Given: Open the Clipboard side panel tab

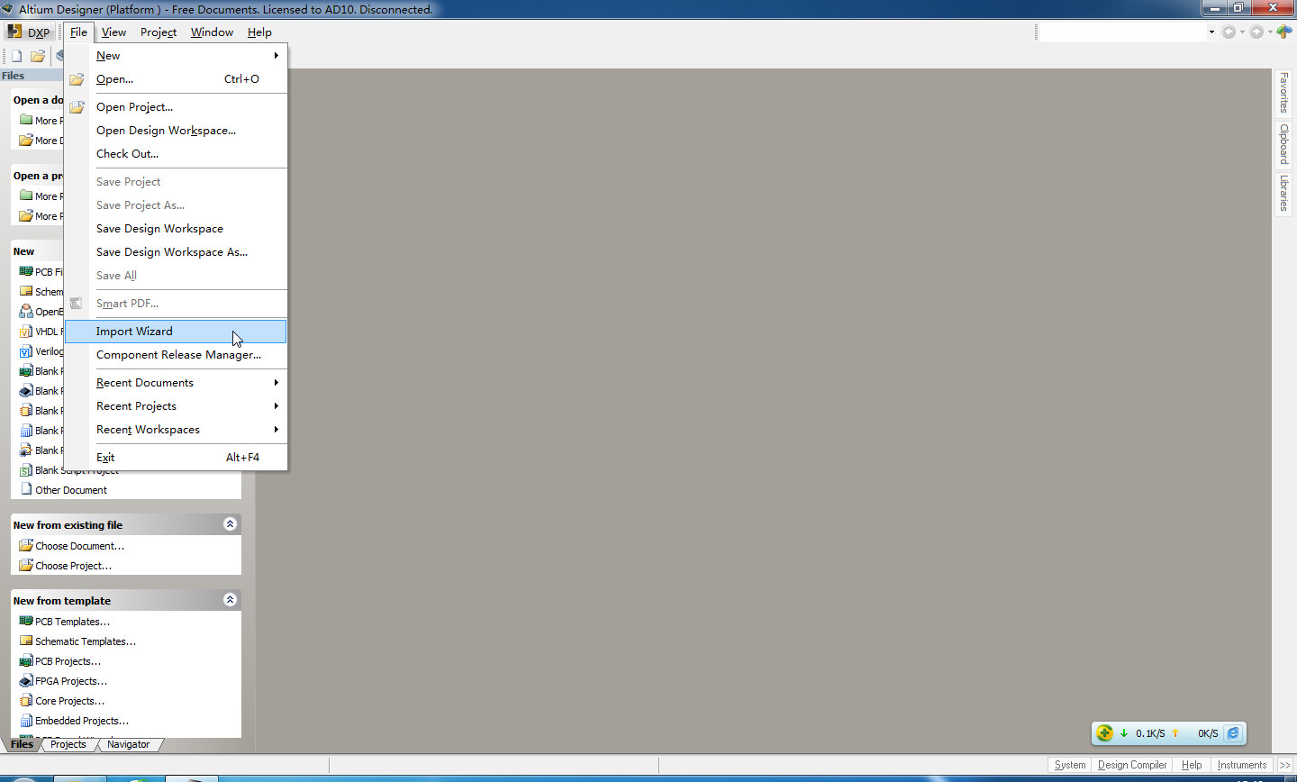Looking at the screenshot, I should coord(1284,143).
